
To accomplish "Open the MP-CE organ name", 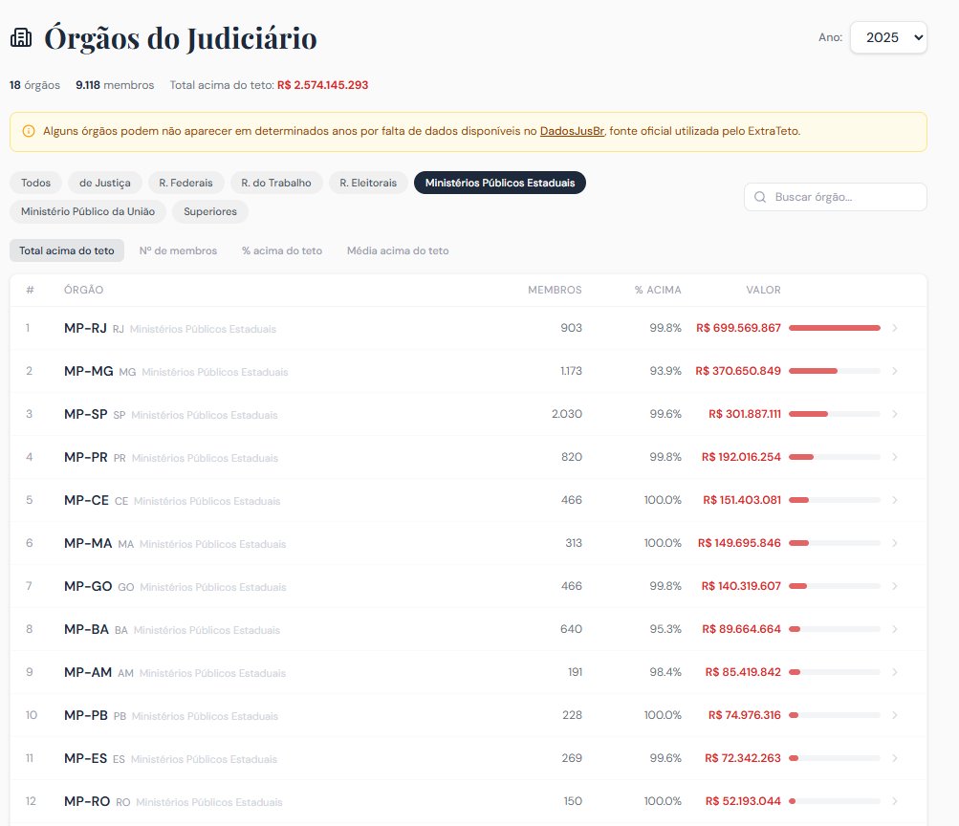I will 86,500.
